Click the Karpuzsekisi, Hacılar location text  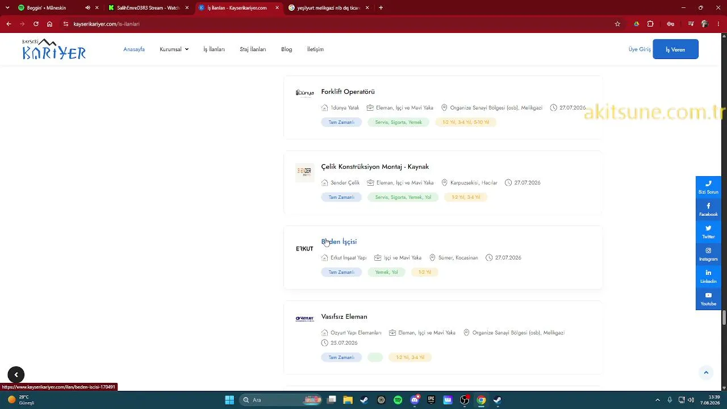click(x=474, y=182)
